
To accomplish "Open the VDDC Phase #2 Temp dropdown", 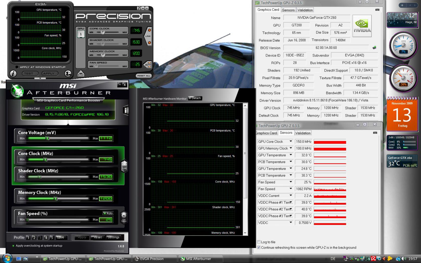I will [291, 209].
